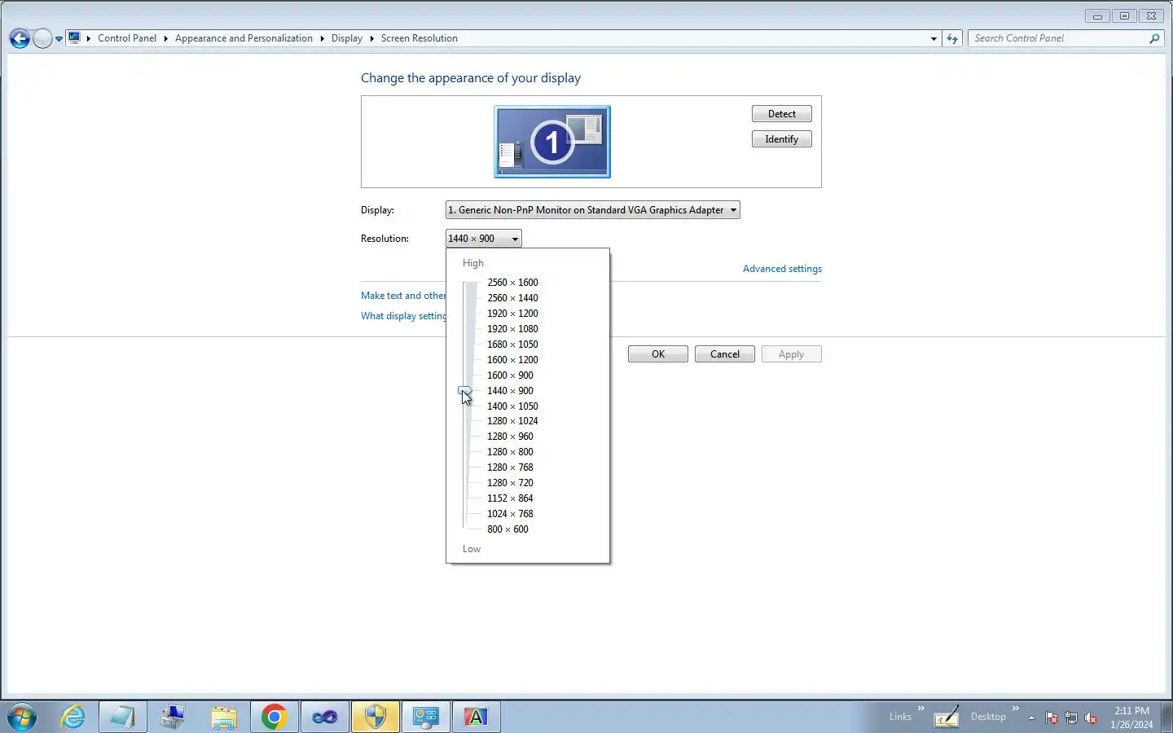The height and width of the screenshot is (733, 1173).
Task: Choose 1680 × 1050 resolution
Action: click(512, 345)
